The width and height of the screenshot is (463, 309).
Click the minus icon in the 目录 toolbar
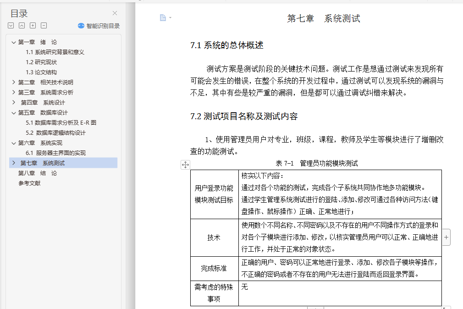coord(44,26)
